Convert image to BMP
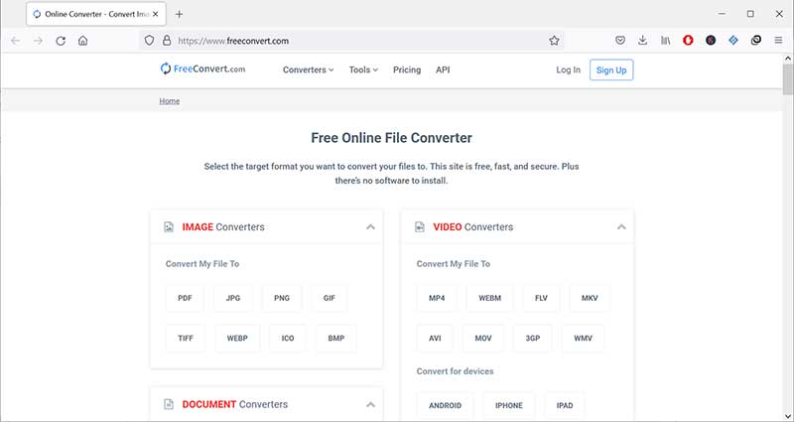 [336, 339]
